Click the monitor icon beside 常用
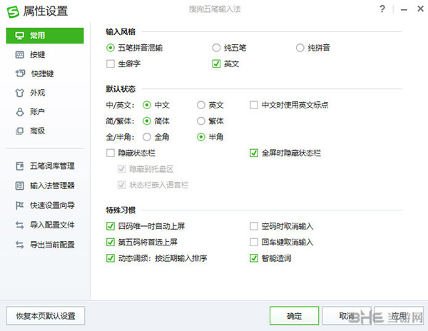Image resolution: width=428 pixels, height=331 pixels. point(20,36)
